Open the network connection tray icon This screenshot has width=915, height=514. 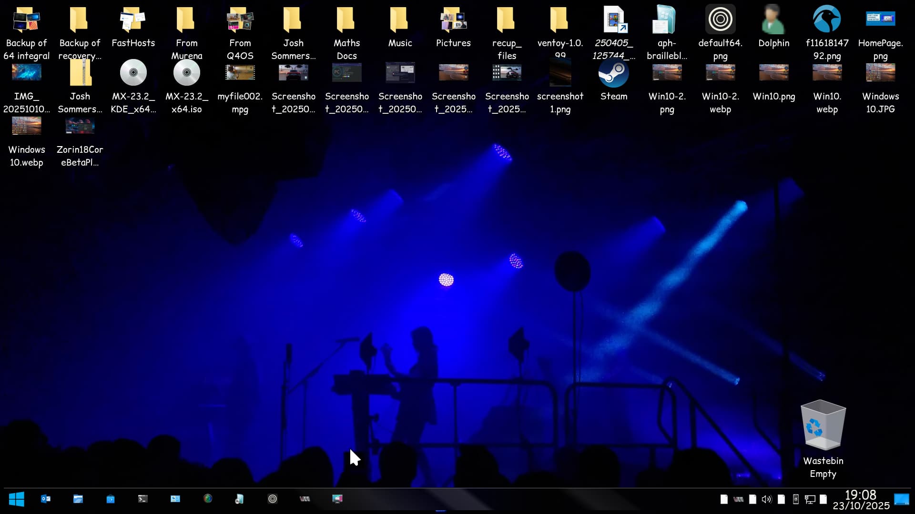tap(810, 499)
